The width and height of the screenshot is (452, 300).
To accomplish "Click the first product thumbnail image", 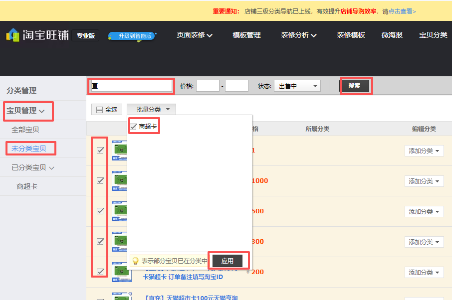I will coord(119,150).
